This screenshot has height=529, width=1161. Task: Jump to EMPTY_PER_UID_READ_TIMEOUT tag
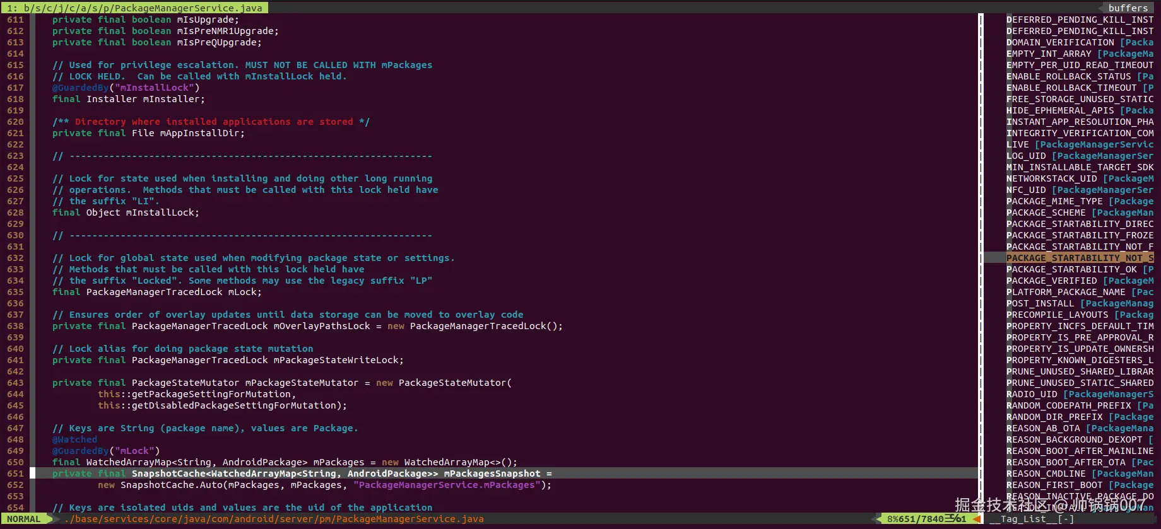pos(1080,65)
